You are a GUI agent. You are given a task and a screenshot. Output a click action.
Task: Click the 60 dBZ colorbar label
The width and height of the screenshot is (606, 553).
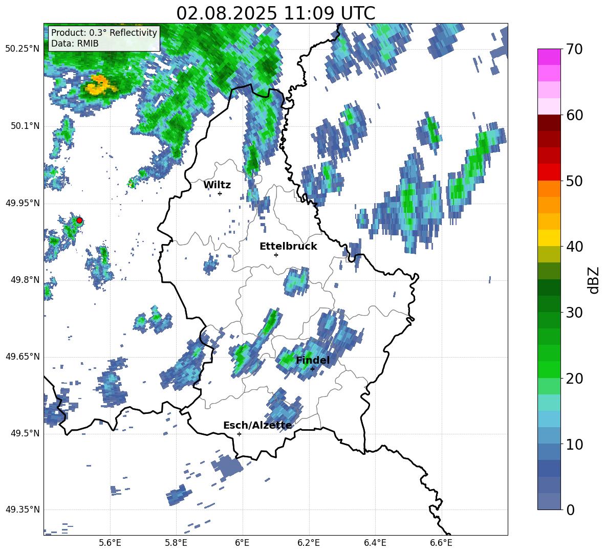click(x=574, y=115)
